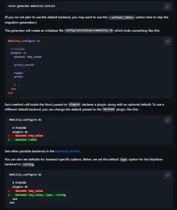Click the '# ...' comment line in code

point(17,85)
